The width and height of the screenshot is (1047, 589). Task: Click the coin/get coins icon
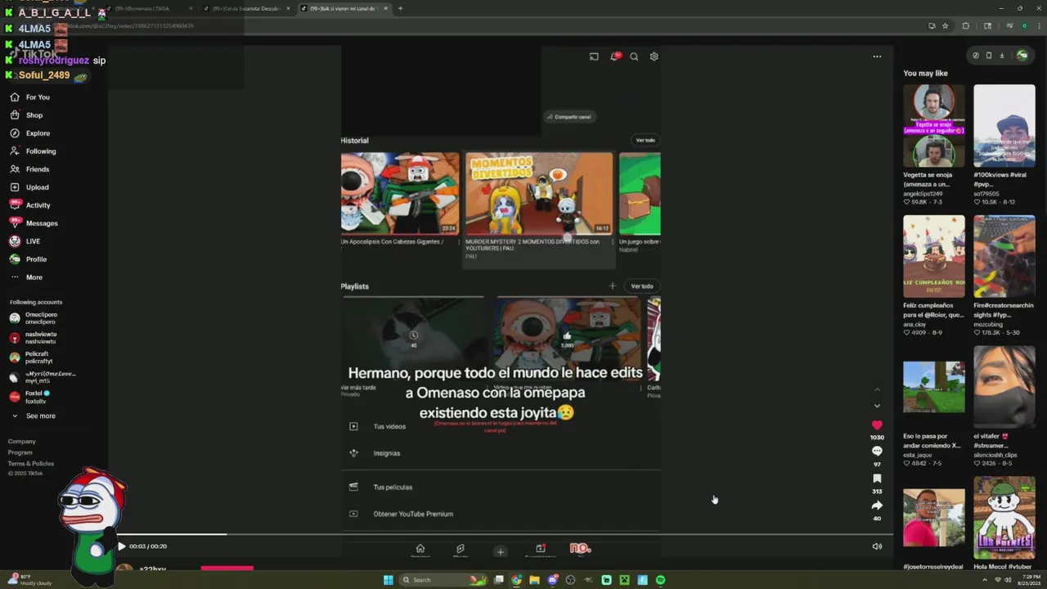(x=976, y=56)
